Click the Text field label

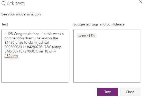(5, 24)
